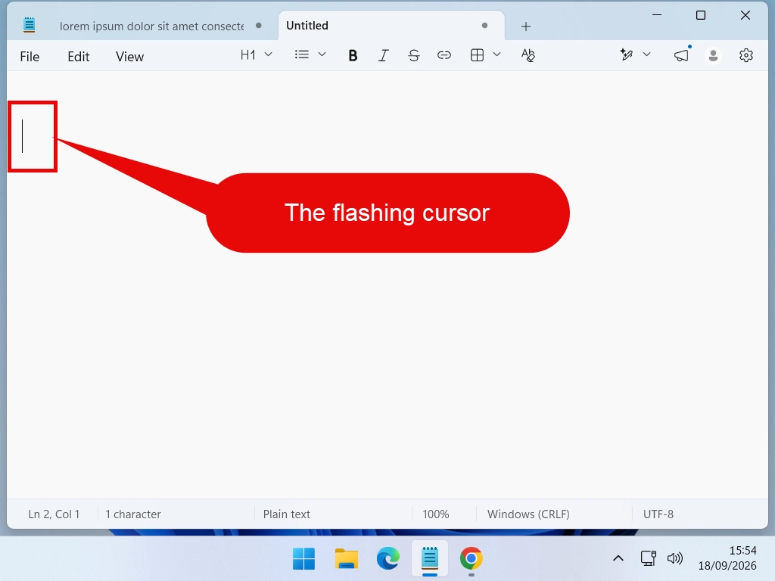Open the File menu
The width and height of the screenshot is (775, 581).
30,56
